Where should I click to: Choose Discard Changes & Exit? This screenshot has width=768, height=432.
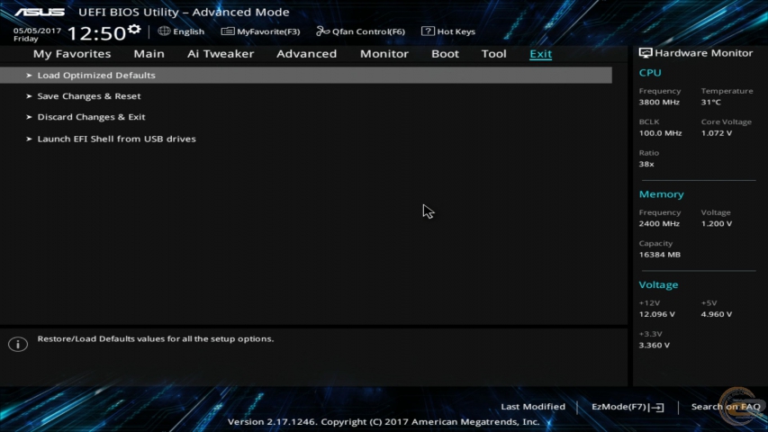(x=91, y=117)
